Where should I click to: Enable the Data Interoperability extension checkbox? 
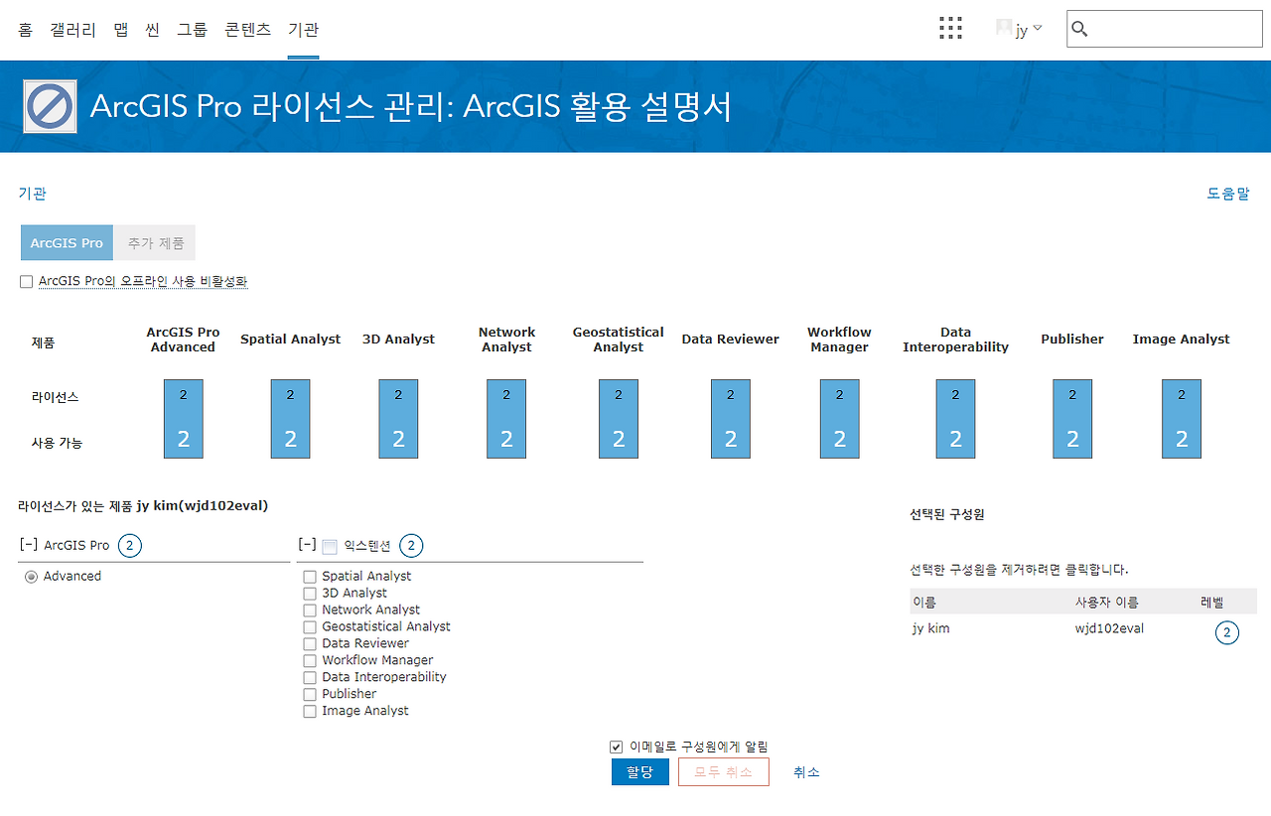310,678
